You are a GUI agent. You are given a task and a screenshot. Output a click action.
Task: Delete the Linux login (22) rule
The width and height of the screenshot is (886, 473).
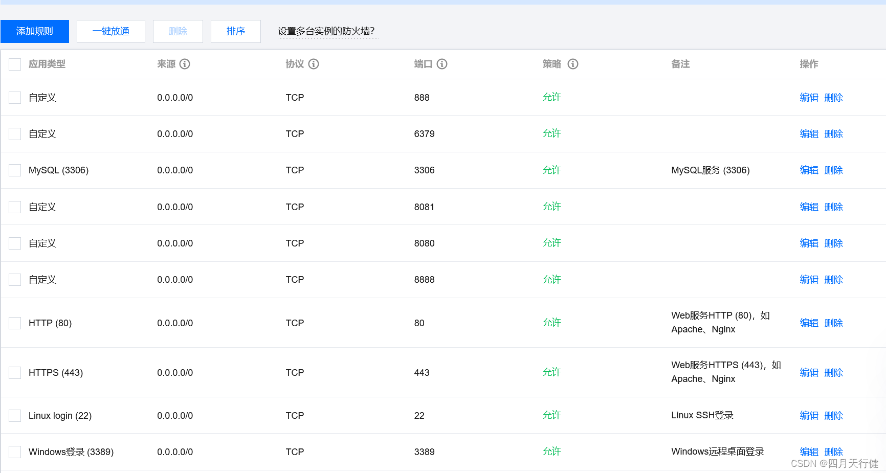[833, 416]
